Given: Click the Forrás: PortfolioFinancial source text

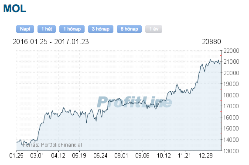Looking at the screenshot, I should (x=52, y=145).
